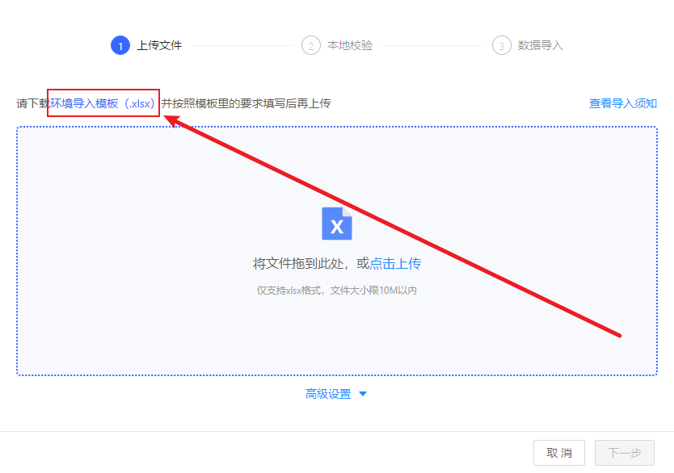Image resolution: width=674 pixels, height=473 pixels.
Task: Click the step 2 circle for 本地校验
Action: (311, 45)
